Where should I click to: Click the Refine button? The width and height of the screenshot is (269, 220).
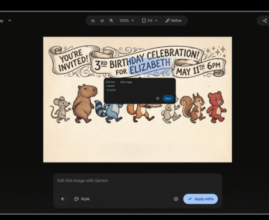tap(173, 20)
